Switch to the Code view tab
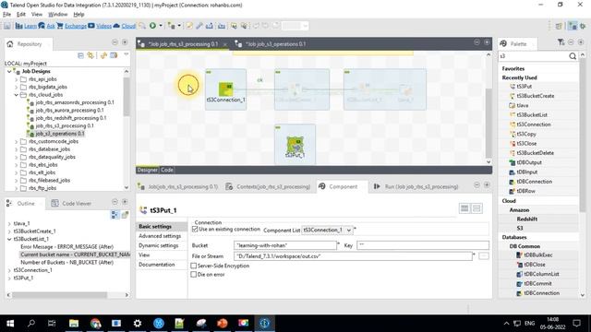This screenshot has width=591, height=332. [x=167, y=170]
